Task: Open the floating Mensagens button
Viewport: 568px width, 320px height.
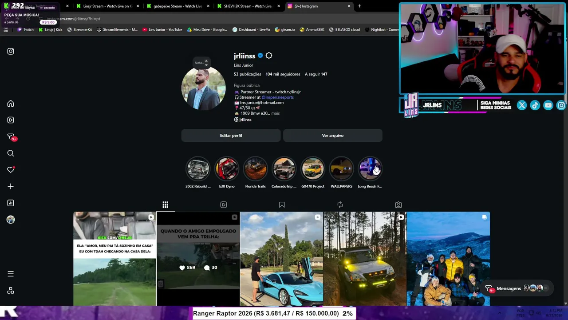Action: point(518,288)
